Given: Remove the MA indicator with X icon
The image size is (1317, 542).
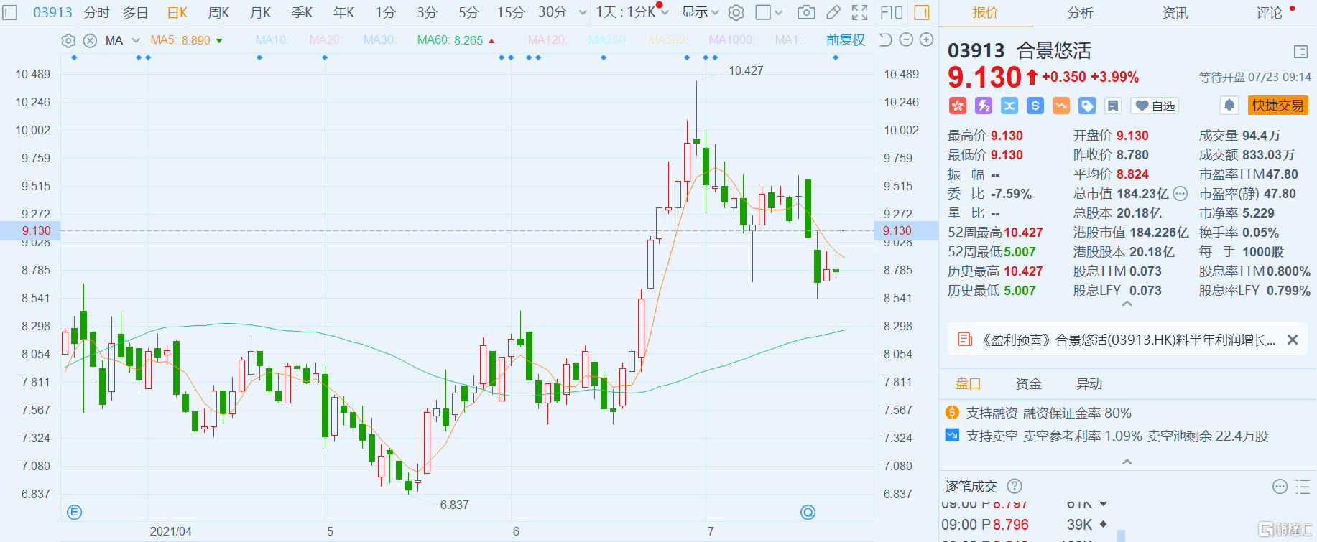Looking at the screenshot, I should pos(90,40).
